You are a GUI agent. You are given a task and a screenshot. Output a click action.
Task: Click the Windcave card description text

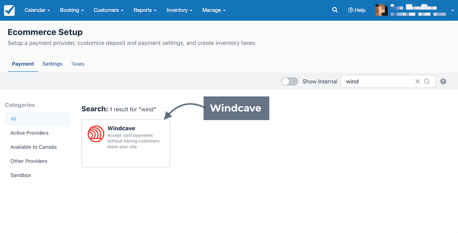[x=133, y=141]
